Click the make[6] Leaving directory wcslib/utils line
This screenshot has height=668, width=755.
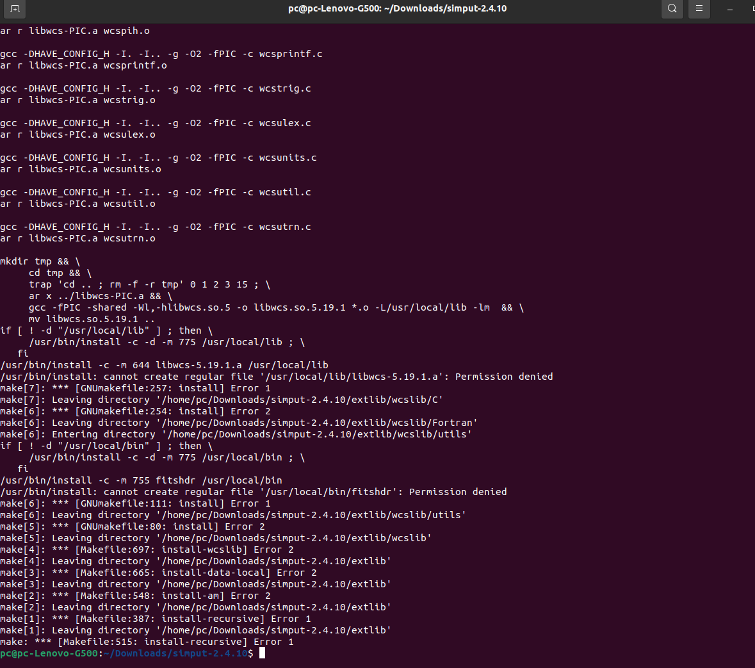(x=233, y=516)
